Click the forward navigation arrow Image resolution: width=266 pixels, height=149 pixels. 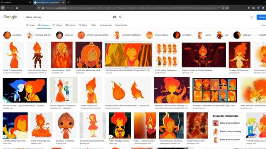tap(7, 8)
